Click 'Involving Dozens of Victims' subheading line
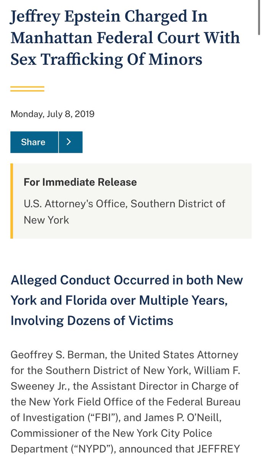The image size is (262, 459). click(x=92, y=321)
